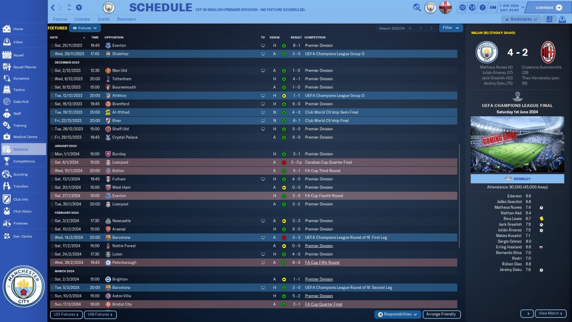
Task: Toggle the marker beside the Burnley 1/1/2024 fixture
Action: (x=52, y=154)
